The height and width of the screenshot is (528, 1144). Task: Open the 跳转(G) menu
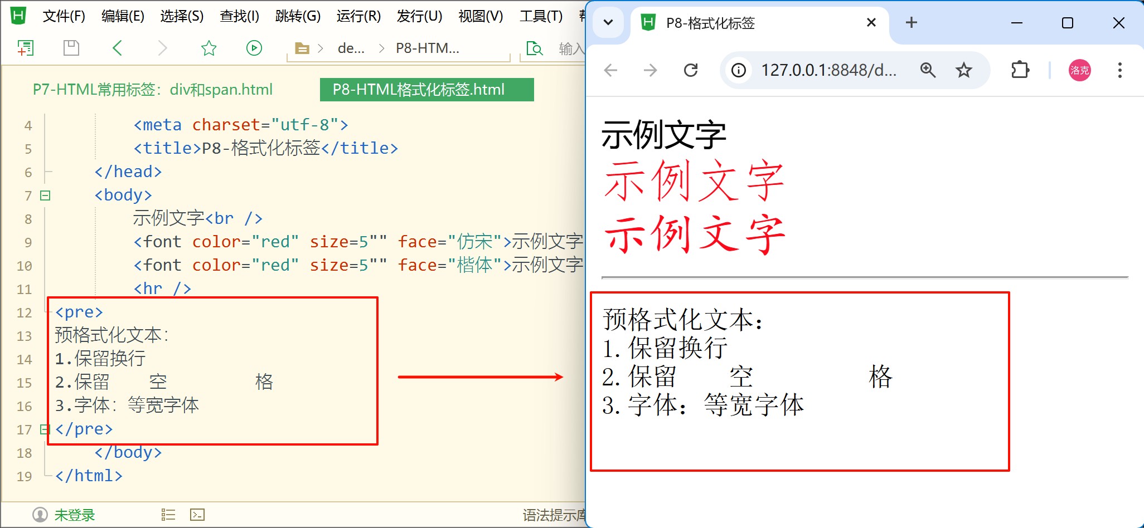coord(298,16)
